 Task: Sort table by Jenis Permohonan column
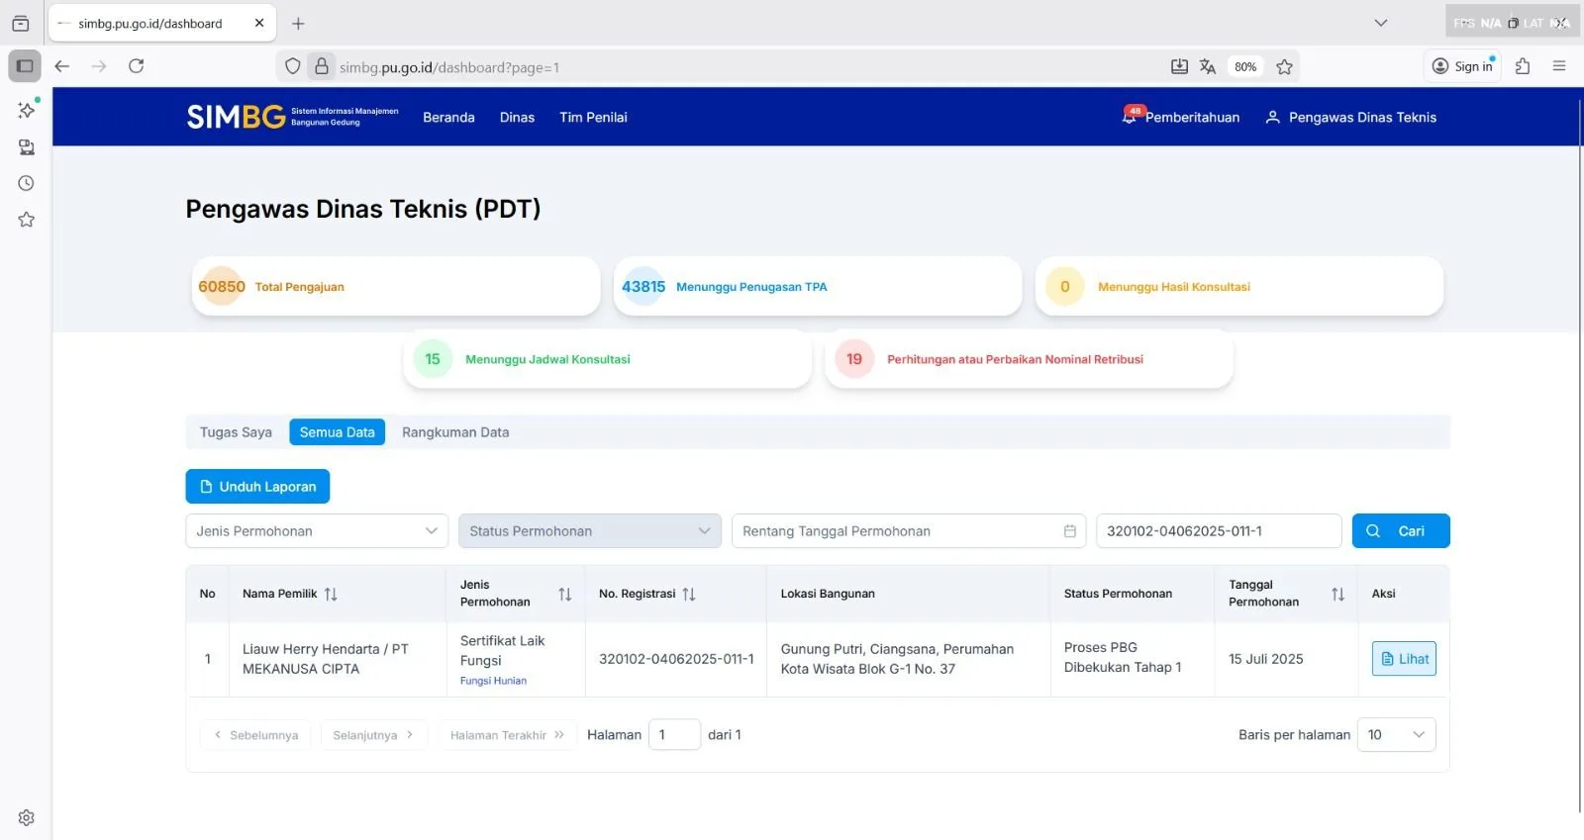[x=564, y=595]
